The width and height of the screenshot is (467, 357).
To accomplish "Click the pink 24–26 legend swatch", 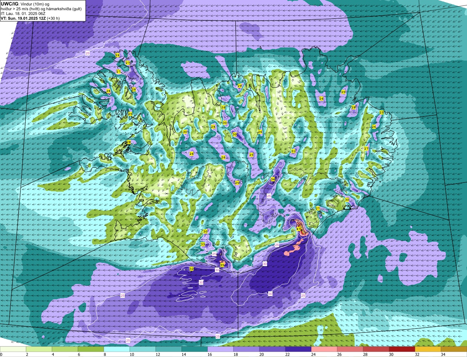I will [x=324, y=349].
